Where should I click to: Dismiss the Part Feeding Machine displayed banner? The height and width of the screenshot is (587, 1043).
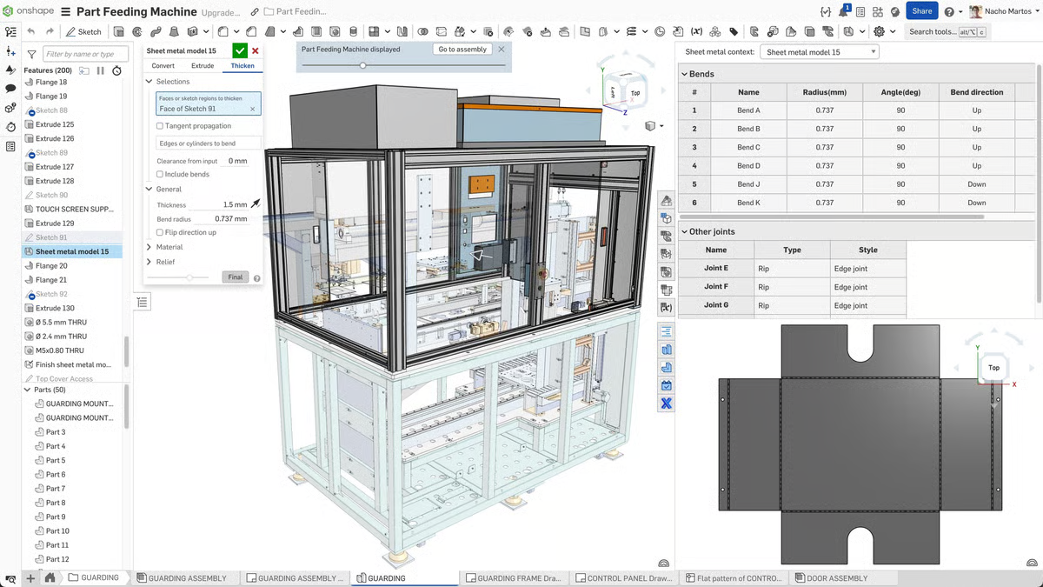click(501, 50)
